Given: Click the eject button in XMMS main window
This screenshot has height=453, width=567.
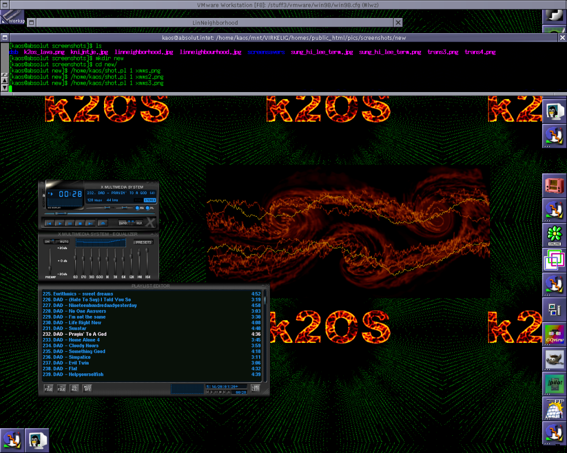Looking at the screenshot, I should click(102, 222).
